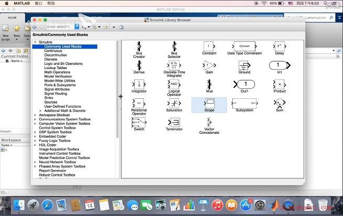Select the Out1 port block
The height and width of the screenshot is (216, 343).
point(244,86)
